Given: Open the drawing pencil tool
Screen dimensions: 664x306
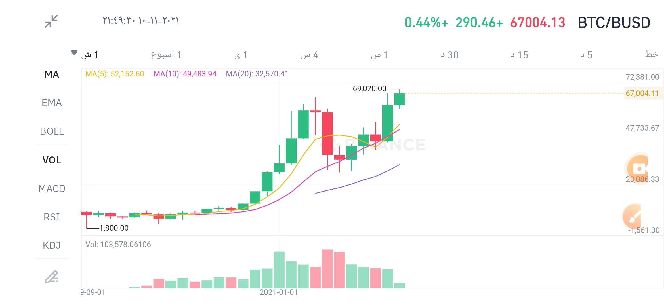Looking at the screenshot, I should click(52, 277).
